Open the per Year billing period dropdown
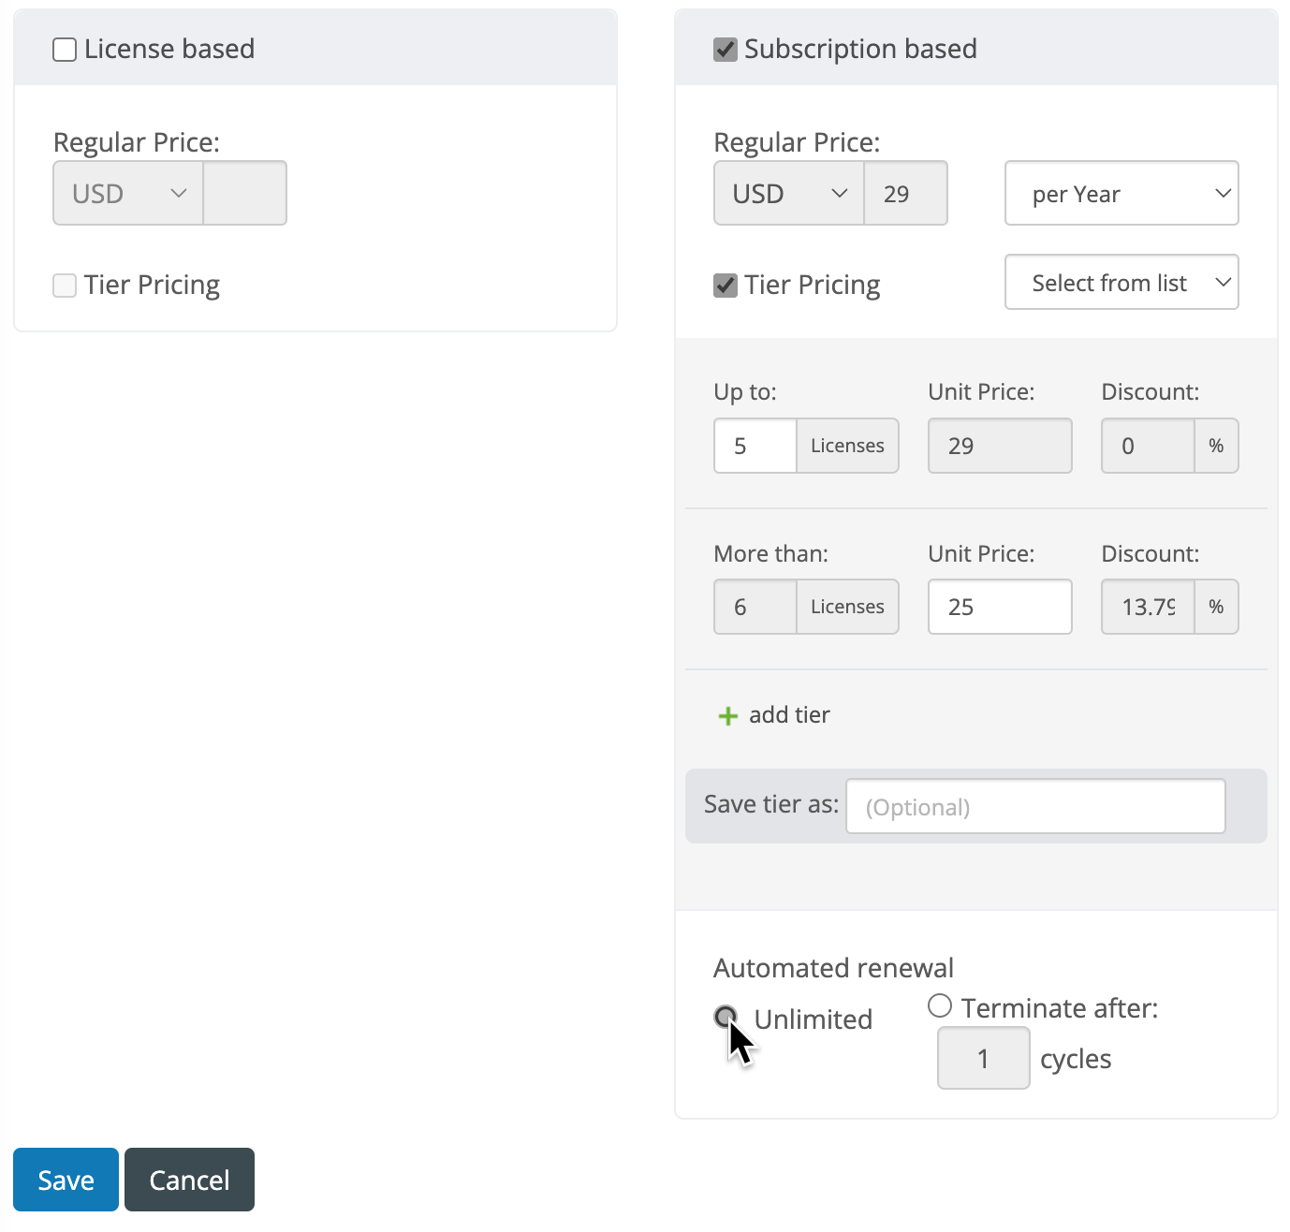Image resolution: width=1290 pixels, height=1232 pixels. tap(1121, 194)
